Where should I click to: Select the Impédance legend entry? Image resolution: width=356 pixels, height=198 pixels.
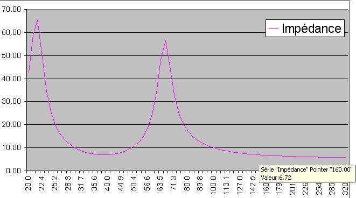coord(305,29)
